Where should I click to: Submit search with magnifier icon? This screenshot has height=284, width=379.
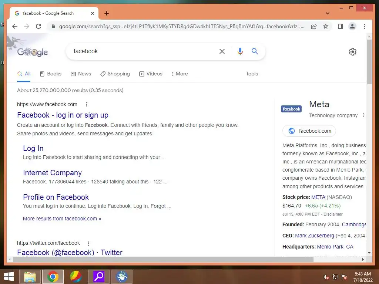point(255,51)
